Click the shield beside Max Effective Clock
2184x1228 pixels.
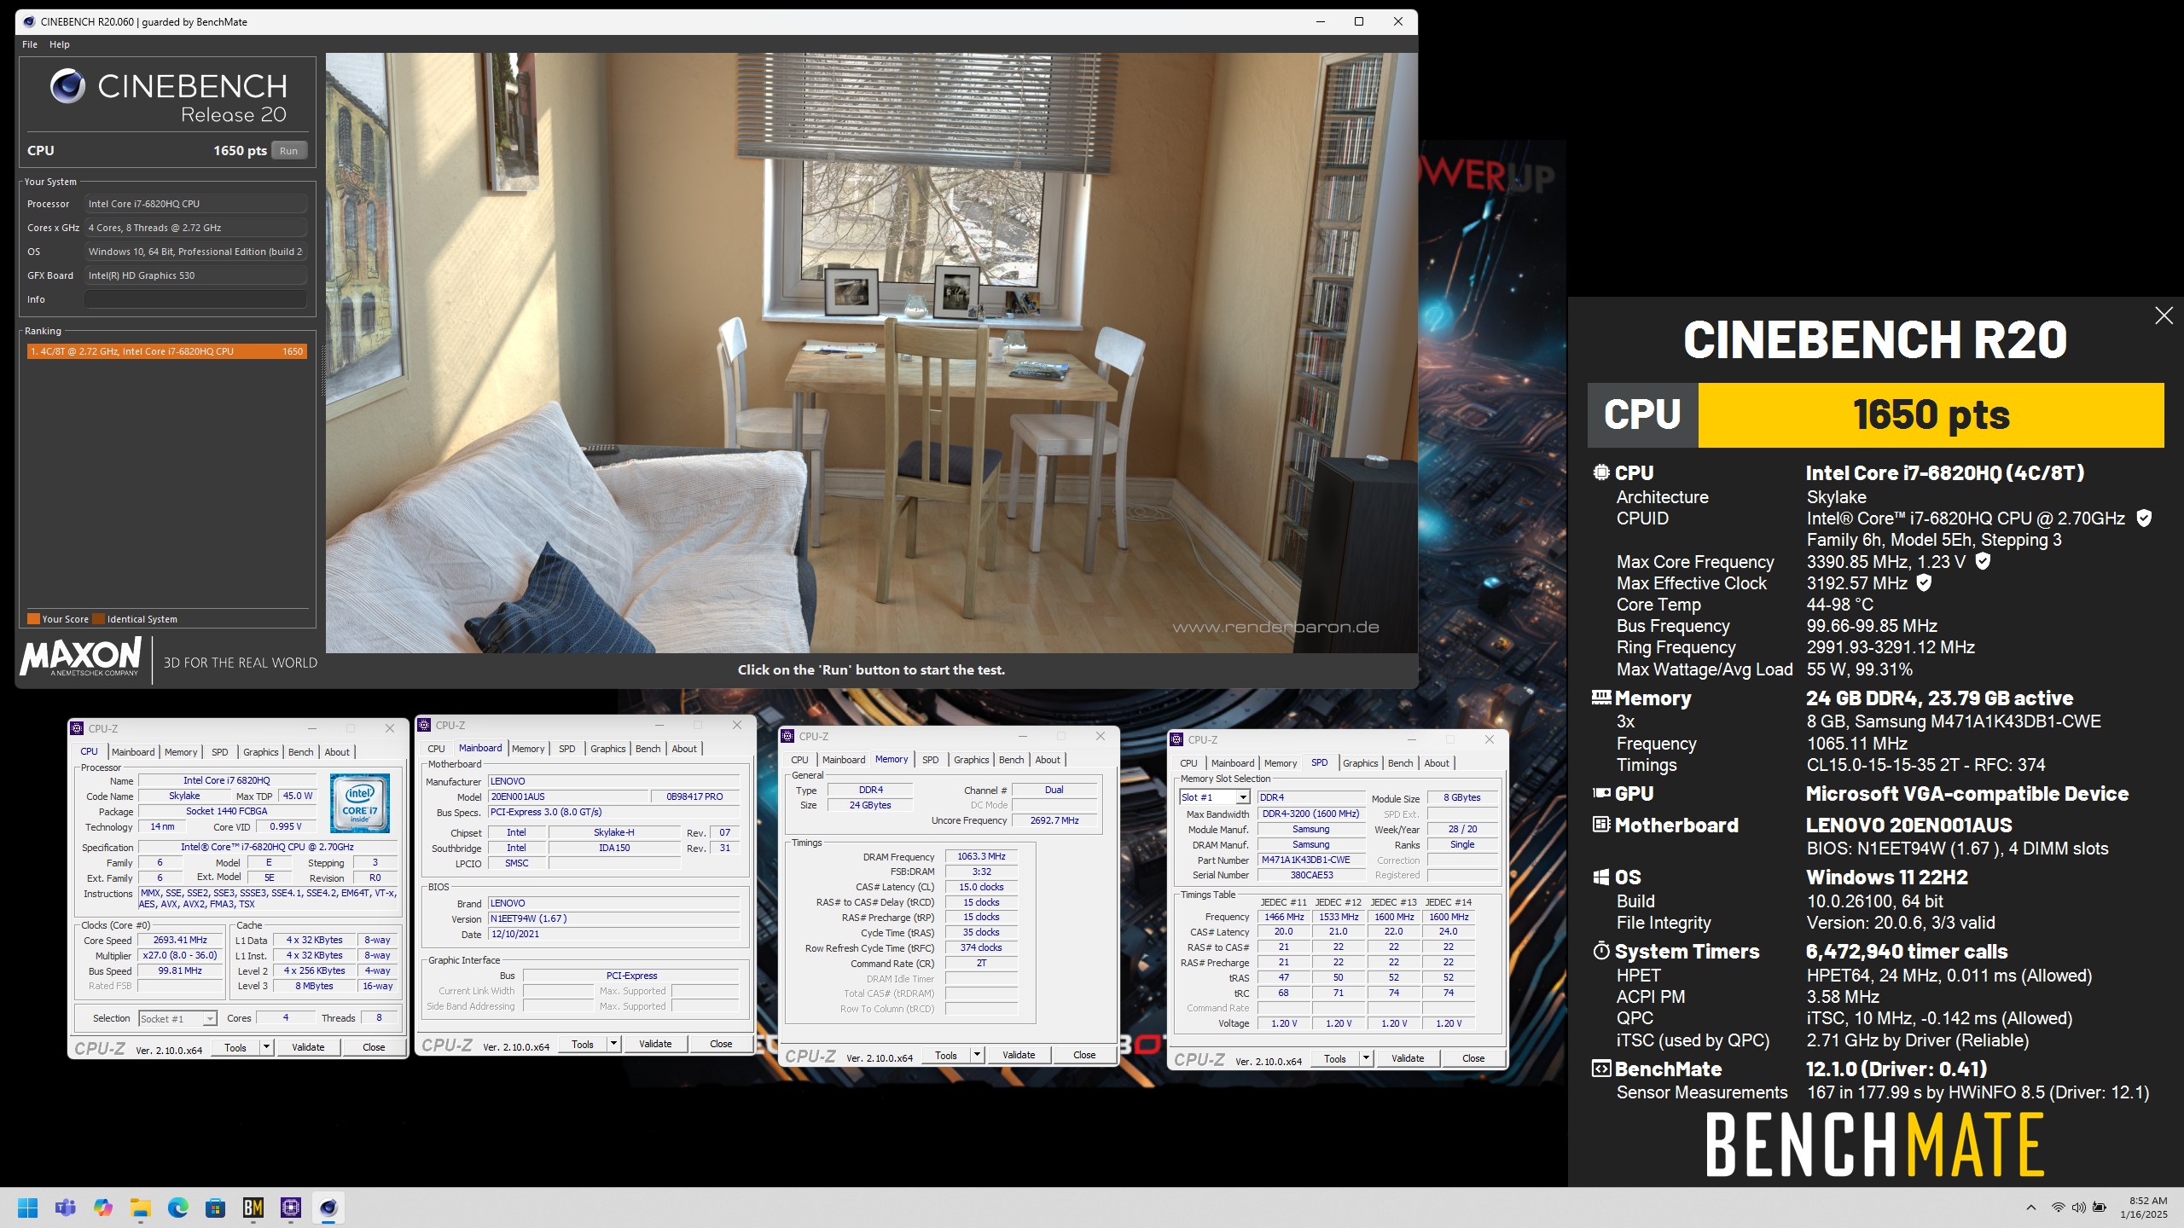click(1925, 582)
